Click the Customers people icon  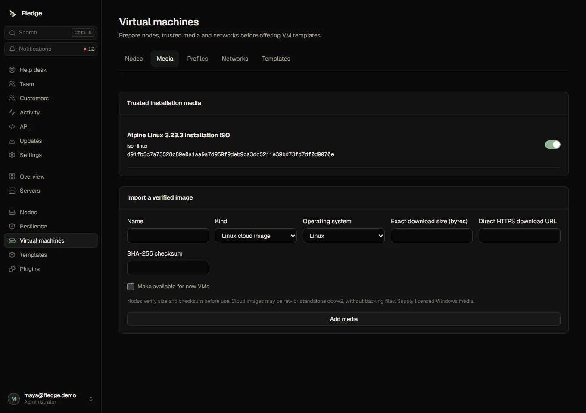coord(12,98)
